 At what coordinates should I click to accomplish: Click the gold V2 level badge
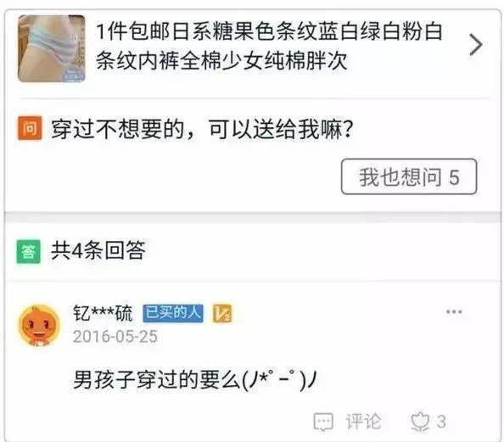coord(222,313)
